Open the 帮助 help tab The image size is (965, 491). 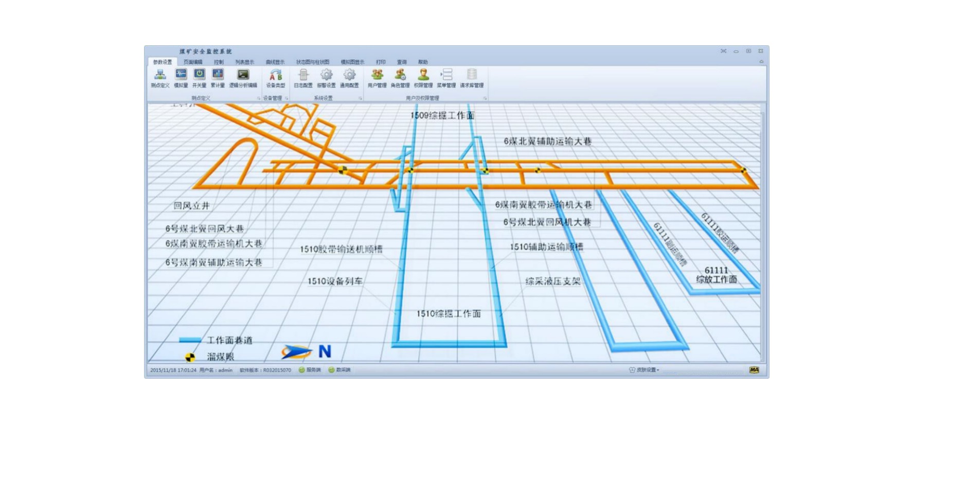click(x=423, y=62)
